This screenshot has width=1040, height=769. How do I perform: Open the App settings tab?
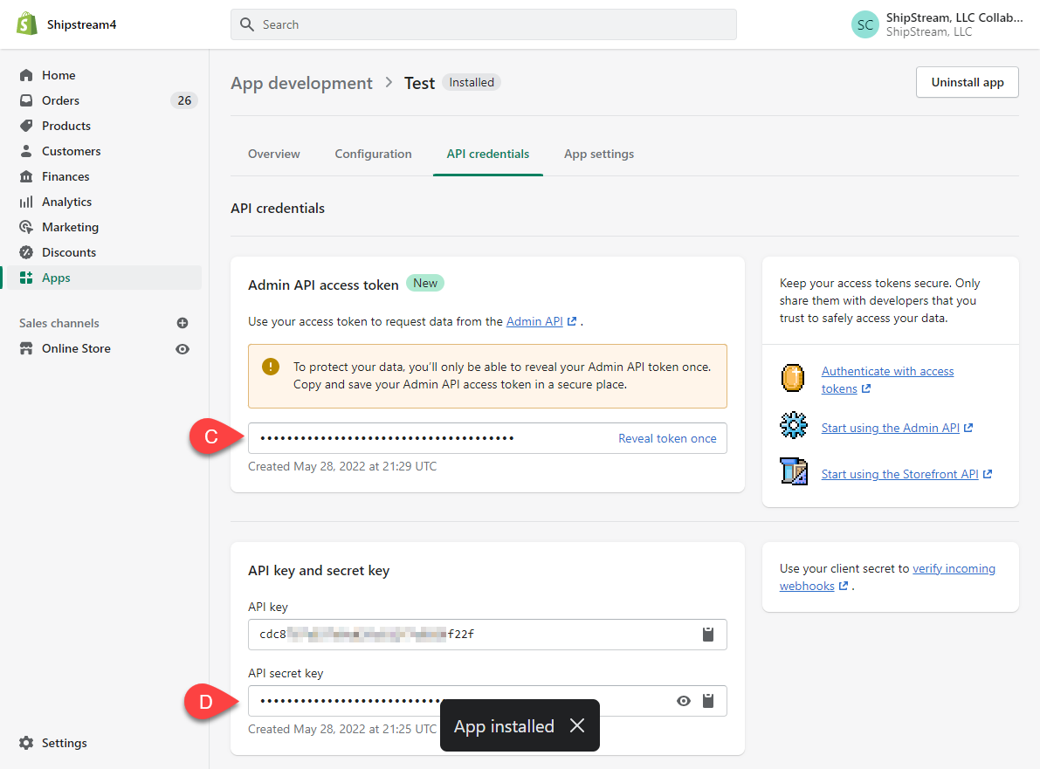pyautogui.click(x=599, y=154)
